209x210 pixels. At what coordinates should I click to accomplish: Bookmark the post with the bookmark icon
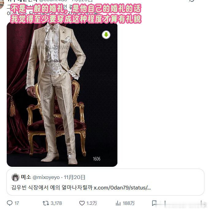pos(154,203)
